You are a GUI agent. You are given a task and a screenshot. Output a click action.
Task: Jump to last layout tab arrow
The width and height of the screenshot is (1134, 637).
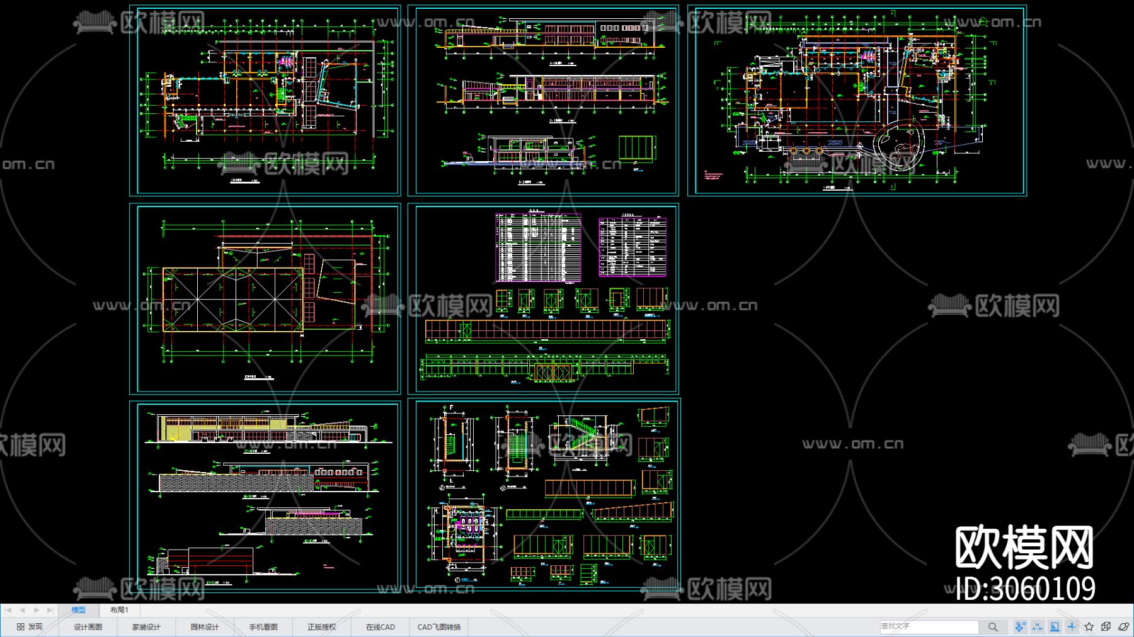pos(50,610)
